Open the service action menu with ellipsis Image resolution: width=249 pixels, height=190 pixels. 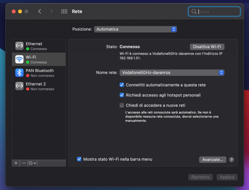coord(32,163)
